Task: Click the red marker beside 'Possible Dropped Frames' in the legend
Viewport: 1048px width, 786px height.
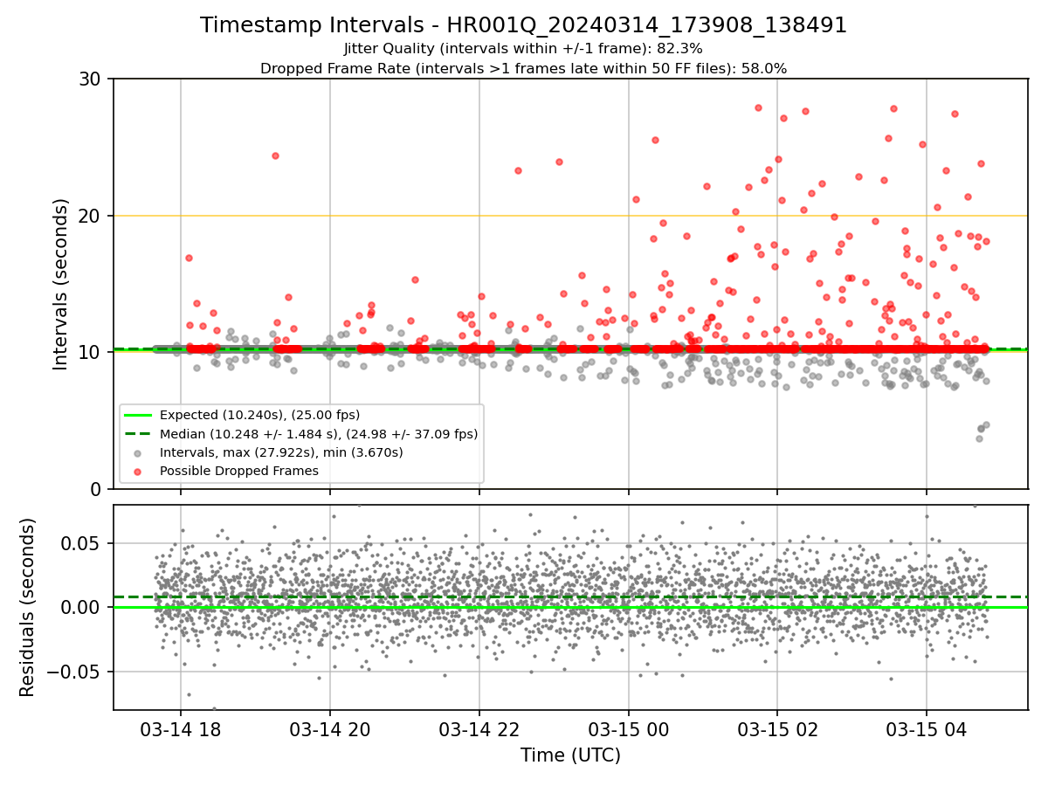Action: coord(138,472)
